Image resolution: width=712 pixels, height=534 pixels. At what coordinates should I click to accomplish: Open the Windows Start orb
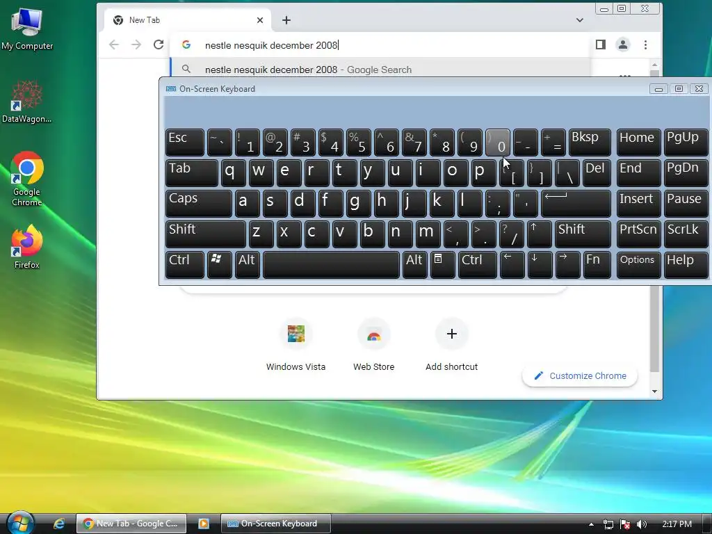[19, 523]
